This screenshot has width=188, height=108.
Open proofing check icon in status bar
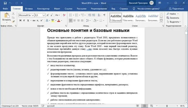(x=43, y=106)
